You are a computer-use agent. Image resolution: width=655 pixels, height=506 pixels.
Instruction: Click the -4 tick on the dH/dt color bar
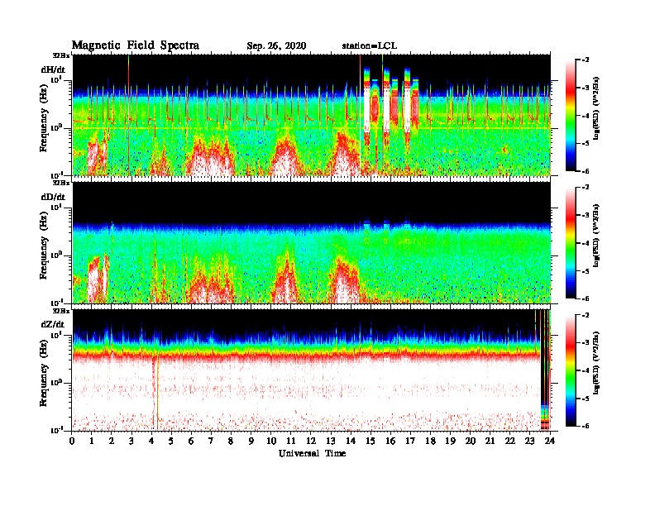(586, 116)
